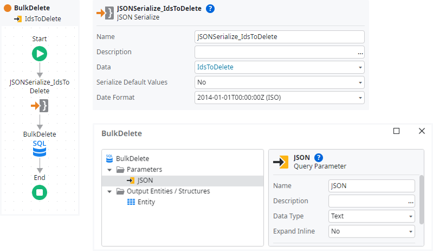Select the Entity item in tree
Image resolution: width=433 pixels, height=251 pixels.
pos(146,202)
